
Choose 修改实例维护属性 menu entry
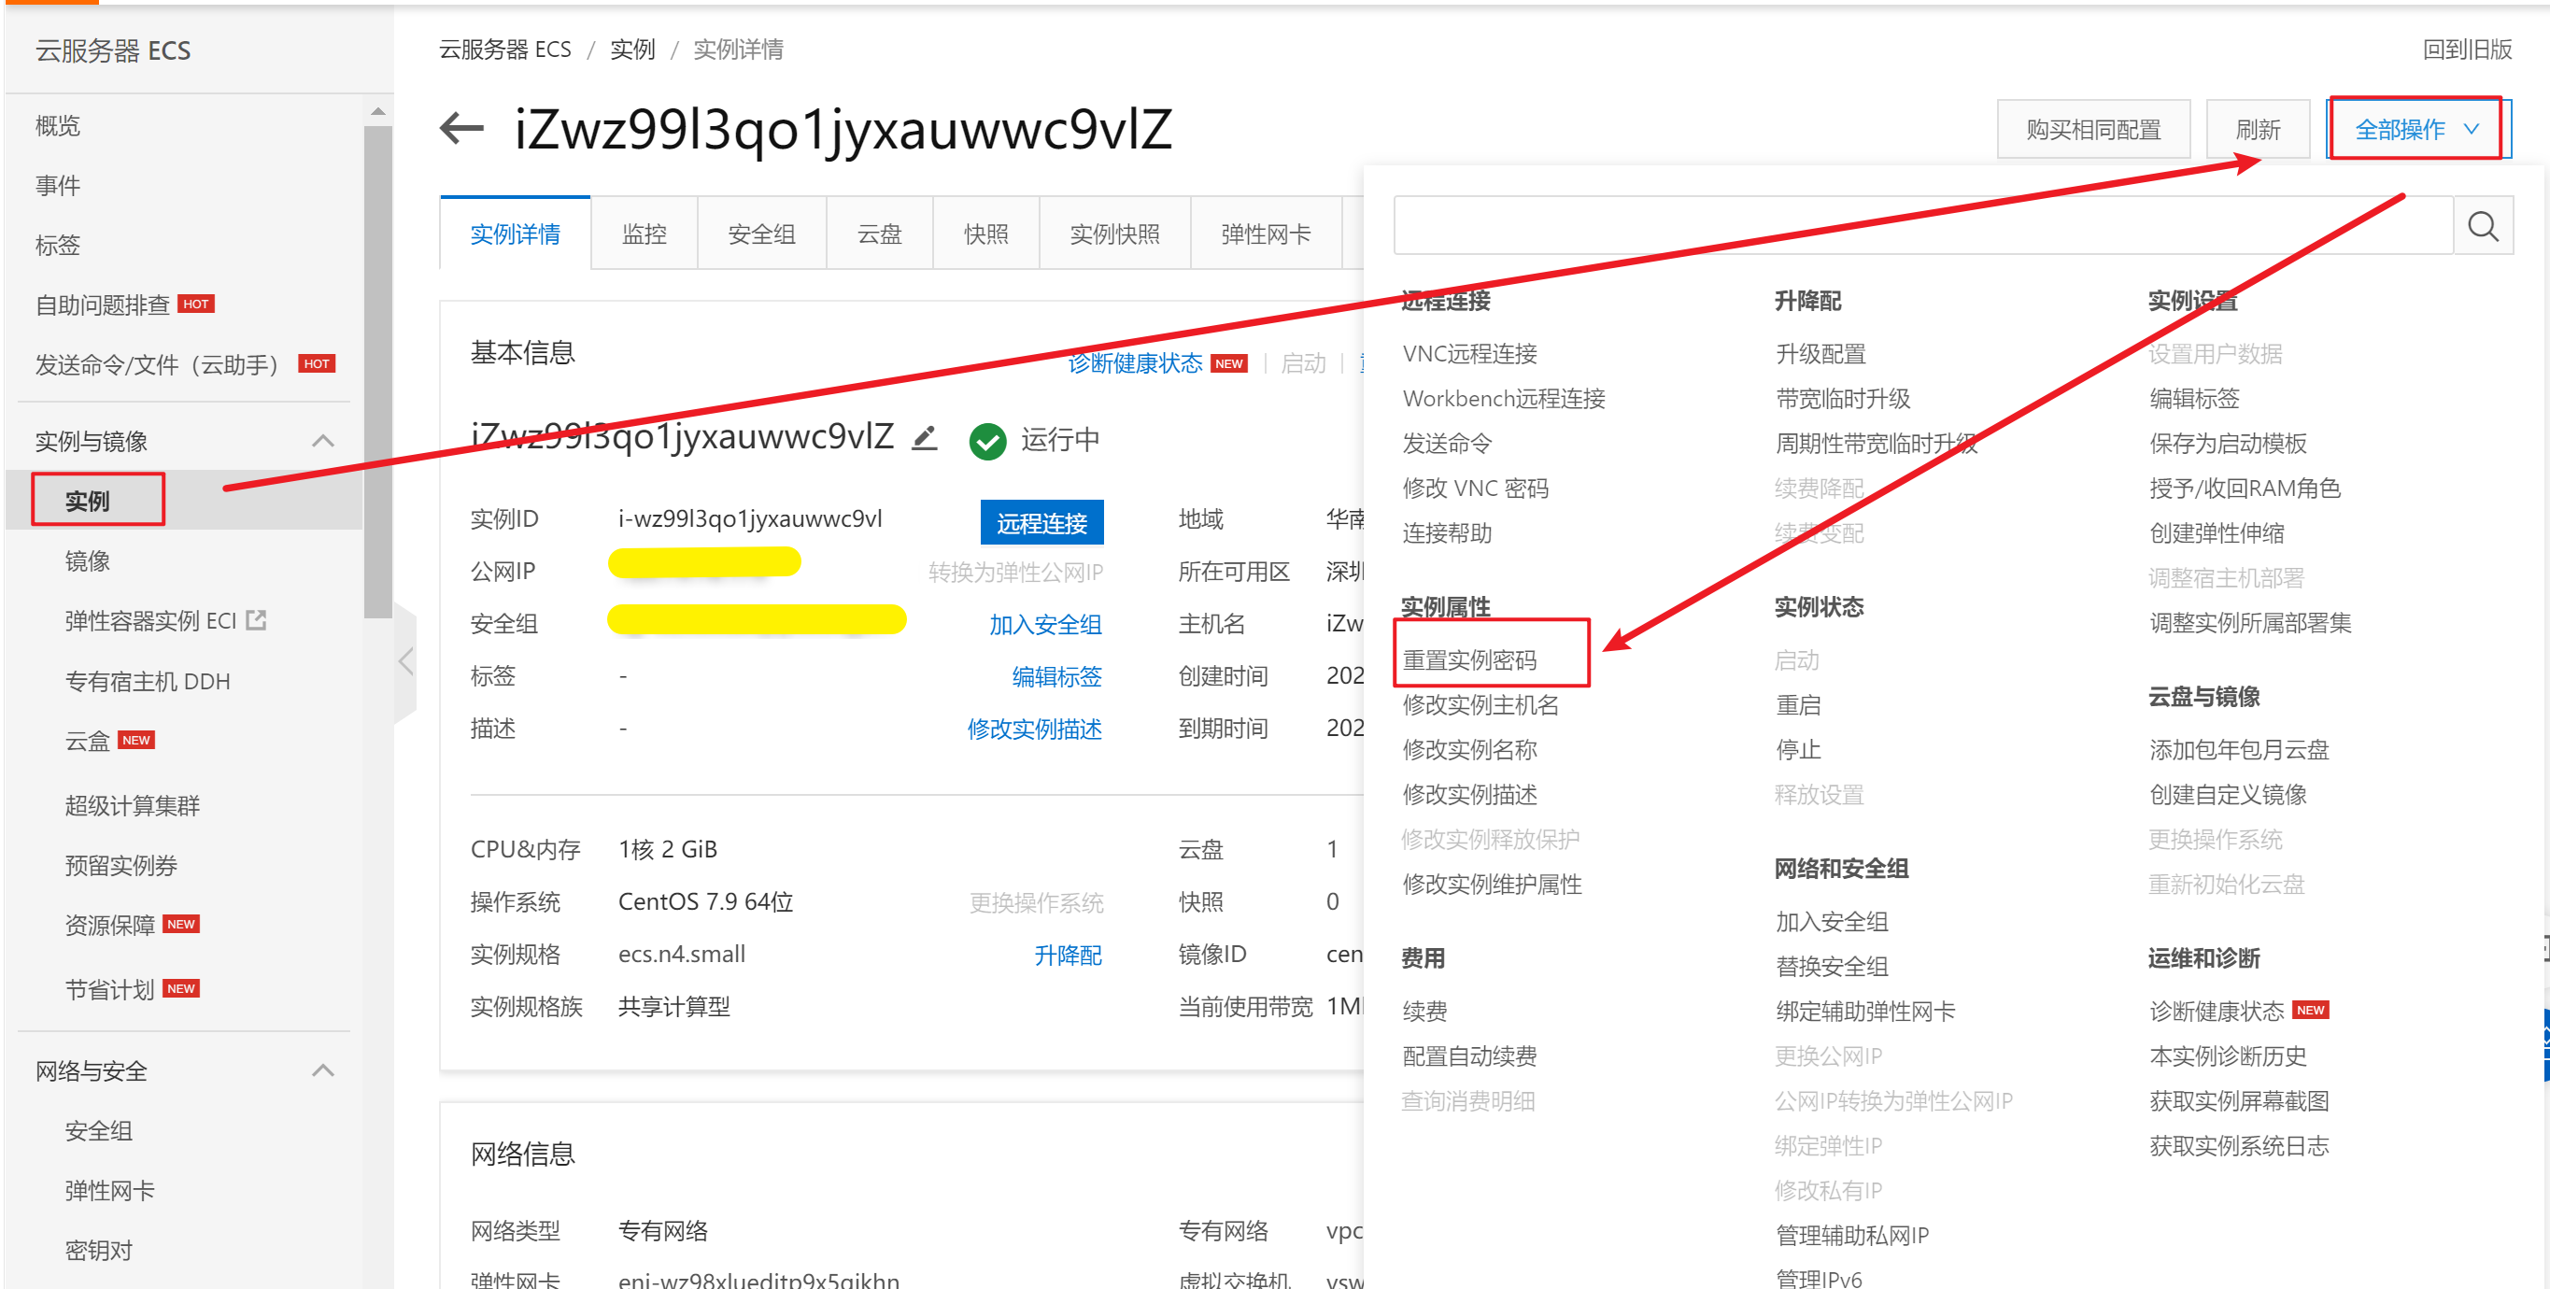1492,884
